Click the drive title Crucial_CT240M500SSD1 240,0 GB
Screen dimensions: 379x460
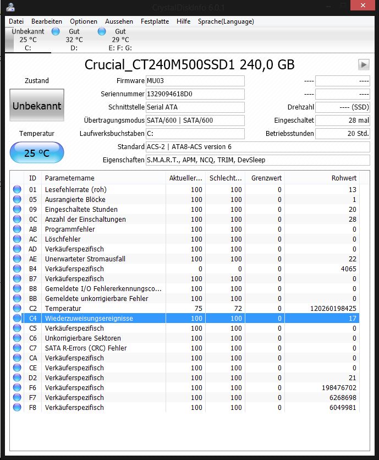189,64
